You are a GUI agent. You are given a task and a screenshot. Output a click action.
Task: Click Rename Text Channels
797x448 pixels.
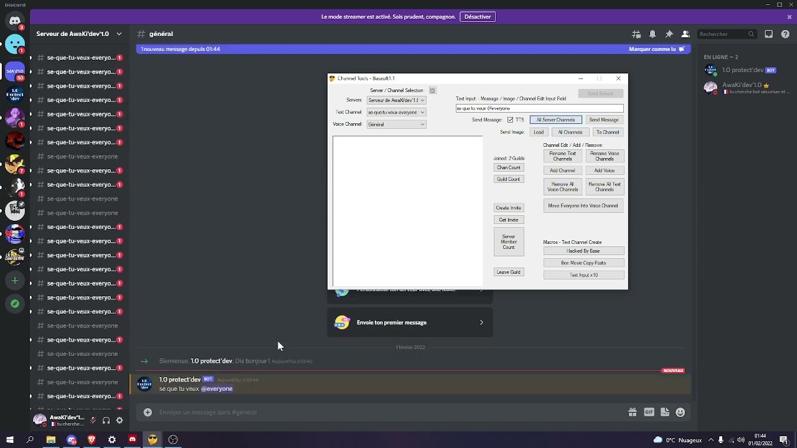coord(562,156)
